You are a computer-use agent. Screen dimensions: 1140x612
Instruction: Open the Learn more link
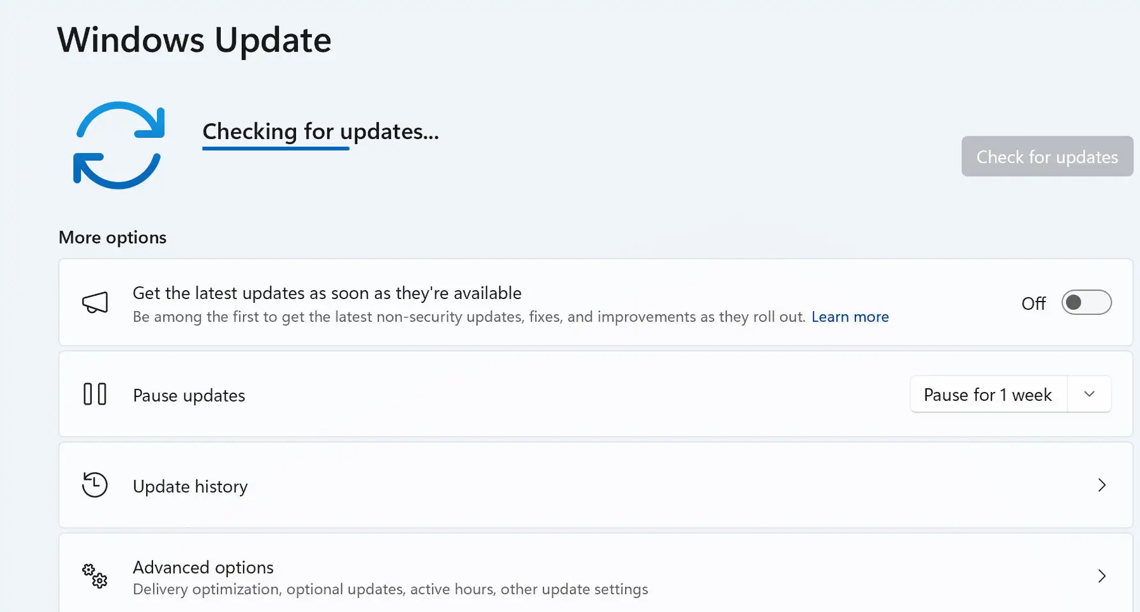point(850,317)
